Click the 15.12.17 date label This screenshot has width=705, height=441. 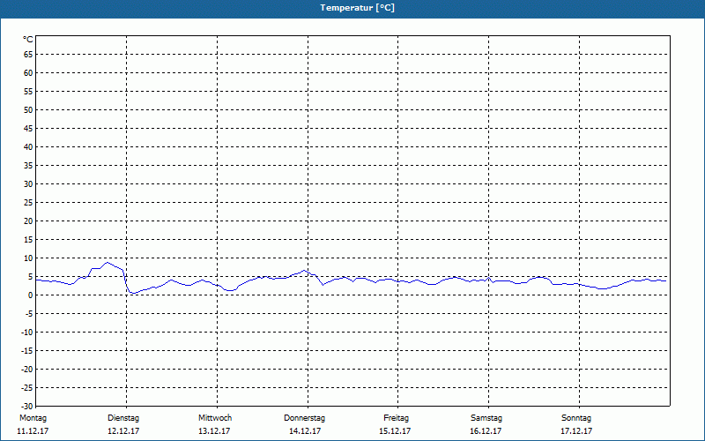[395, 431]
